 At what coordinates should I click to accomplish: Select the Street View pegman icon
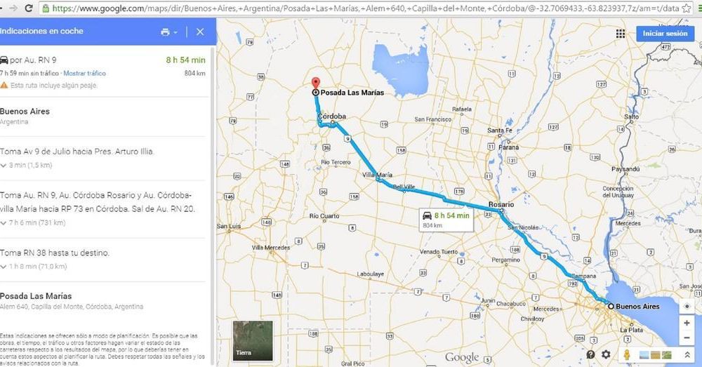click(627, 355)
